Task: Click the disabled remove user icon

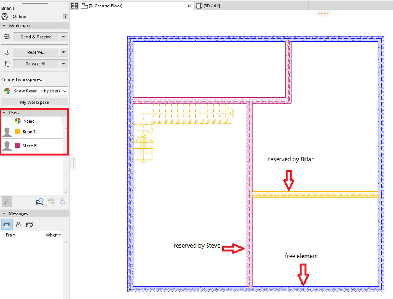Action: coord(7,202)
